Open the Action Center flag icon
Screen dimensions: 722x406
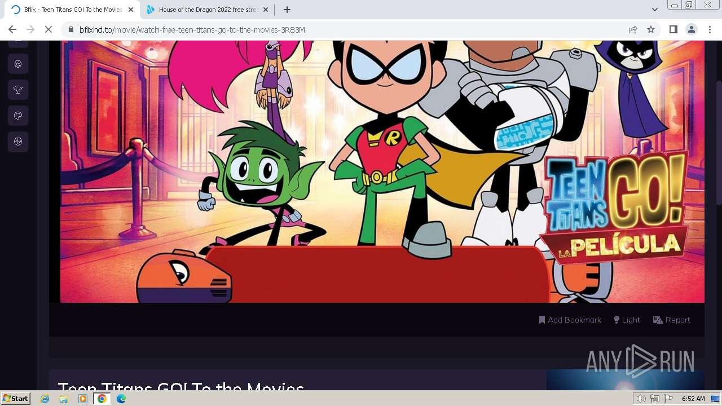[668, 399]
